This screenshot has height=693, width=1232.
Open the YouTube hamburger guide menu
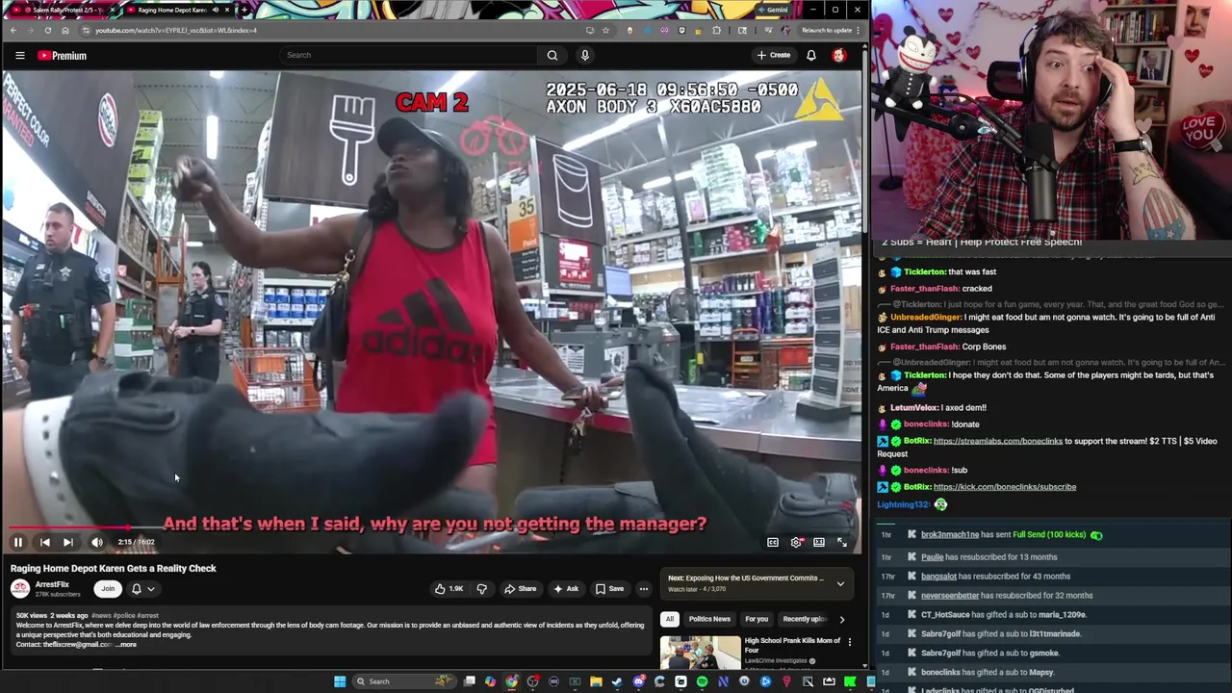click(19, 55)
